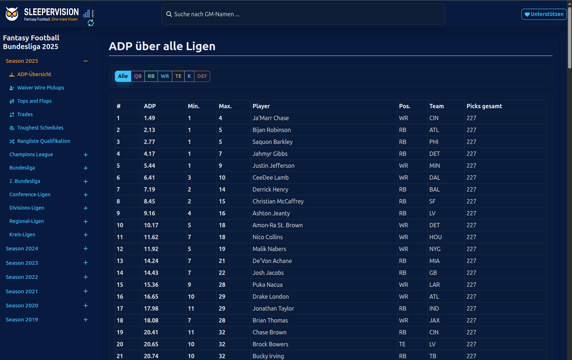
Task: Select the ADP-Übersicht menu item
Action: (34, 74)
